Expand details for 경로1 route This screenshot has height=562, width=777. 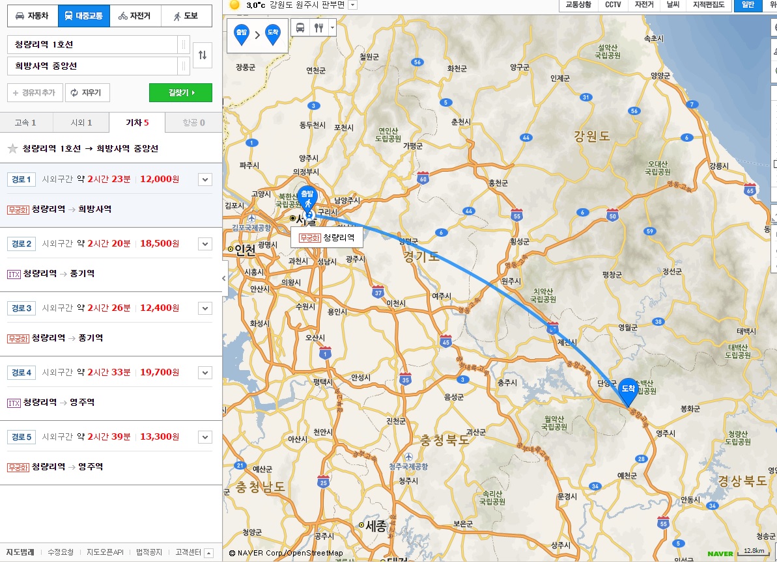click(x=205, y=180)
